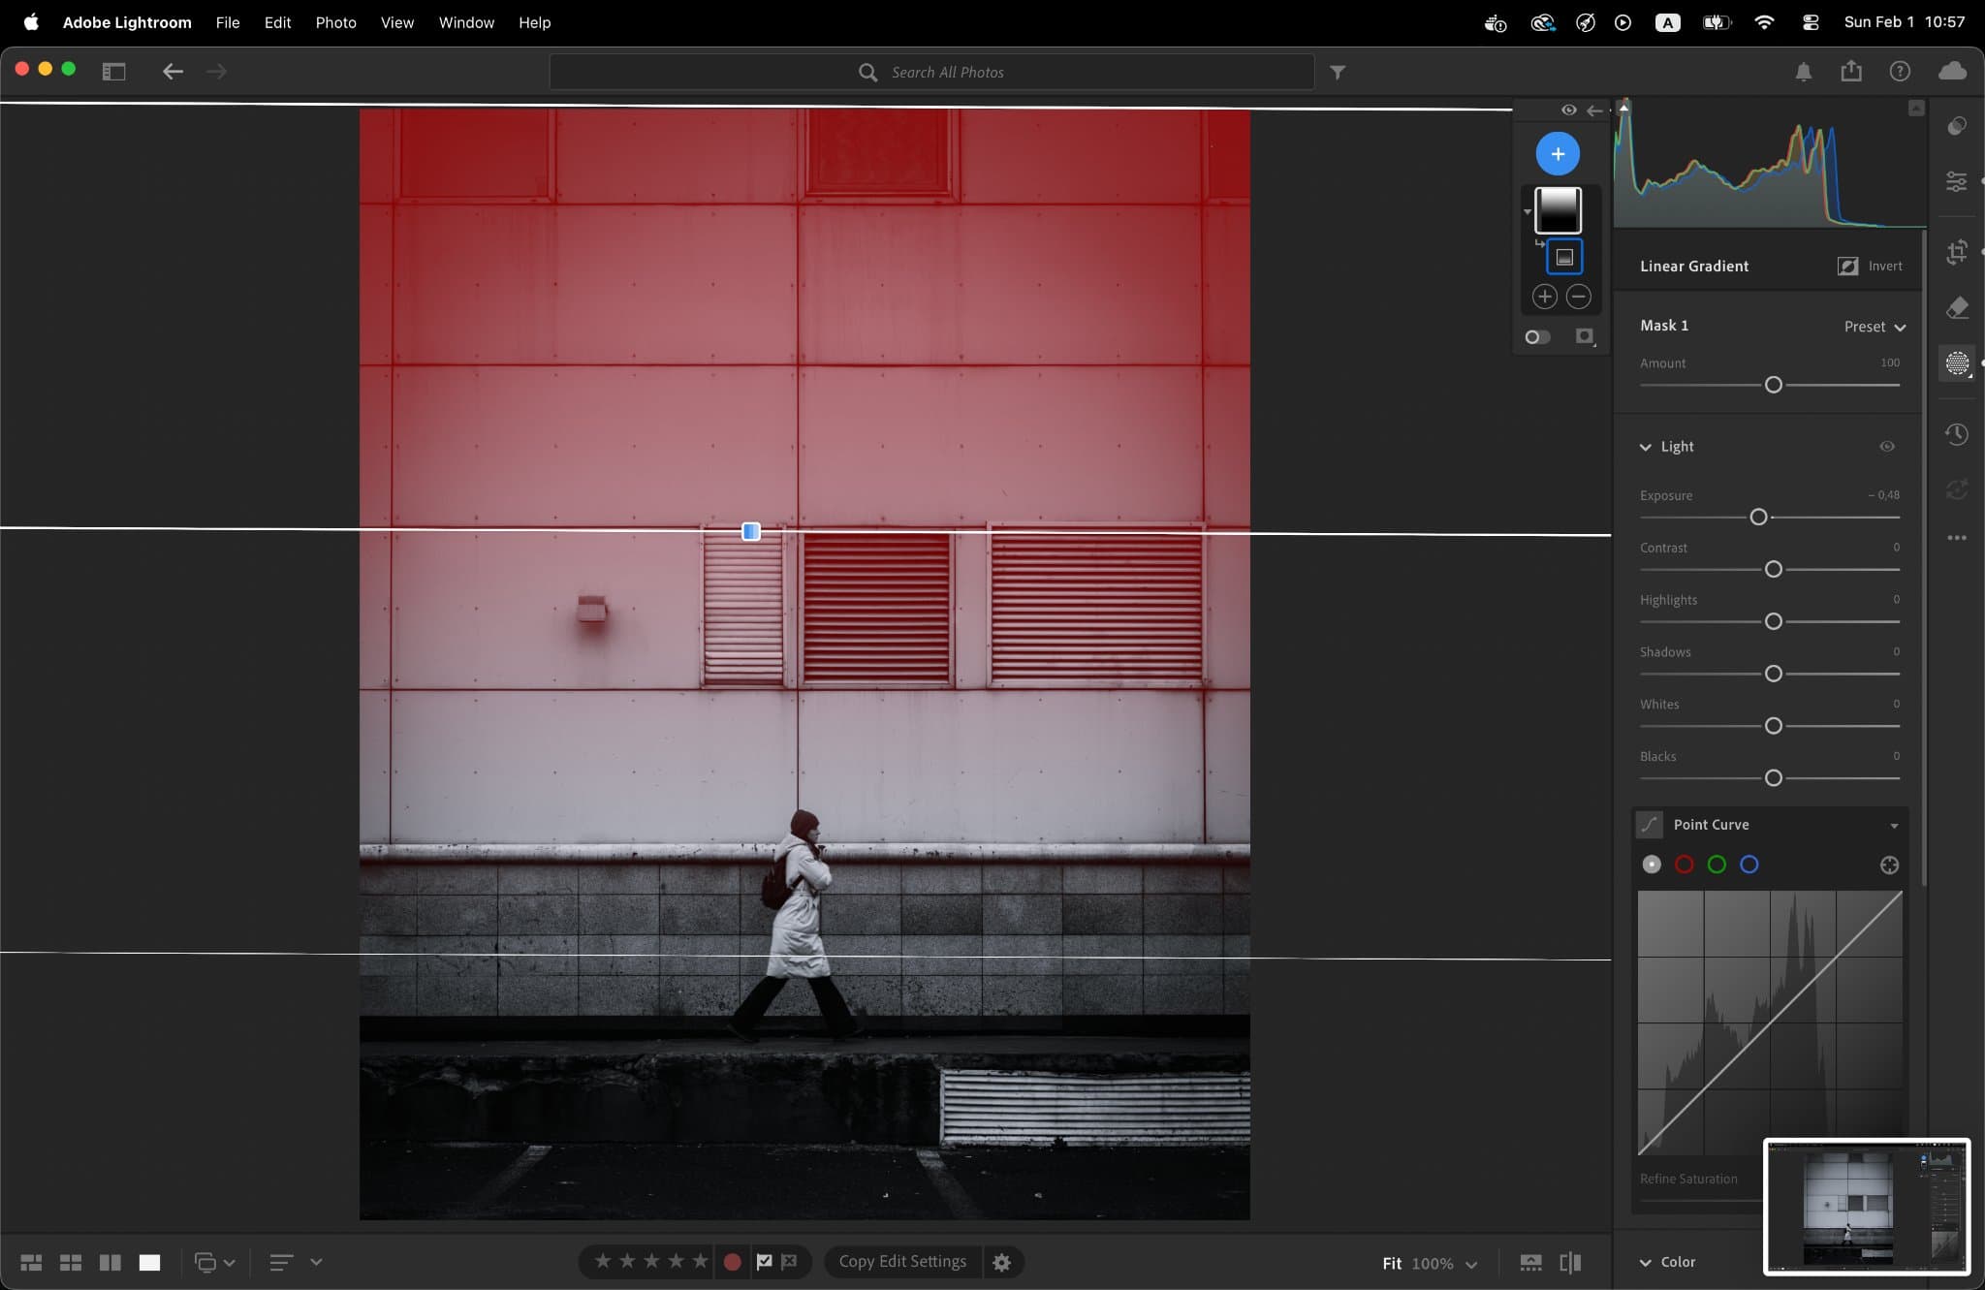
Task: Click the Exposure slider handle
Action: click(x=1758, y=517)
